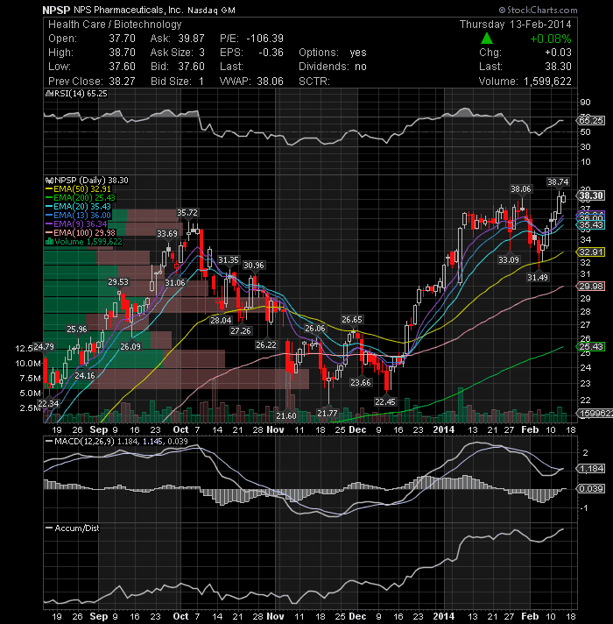The width and height of the screenshot is (613, 624).
Task: Click the pink EMA(100) legend line
Action: pyautogui.click(x=49, y=233)
